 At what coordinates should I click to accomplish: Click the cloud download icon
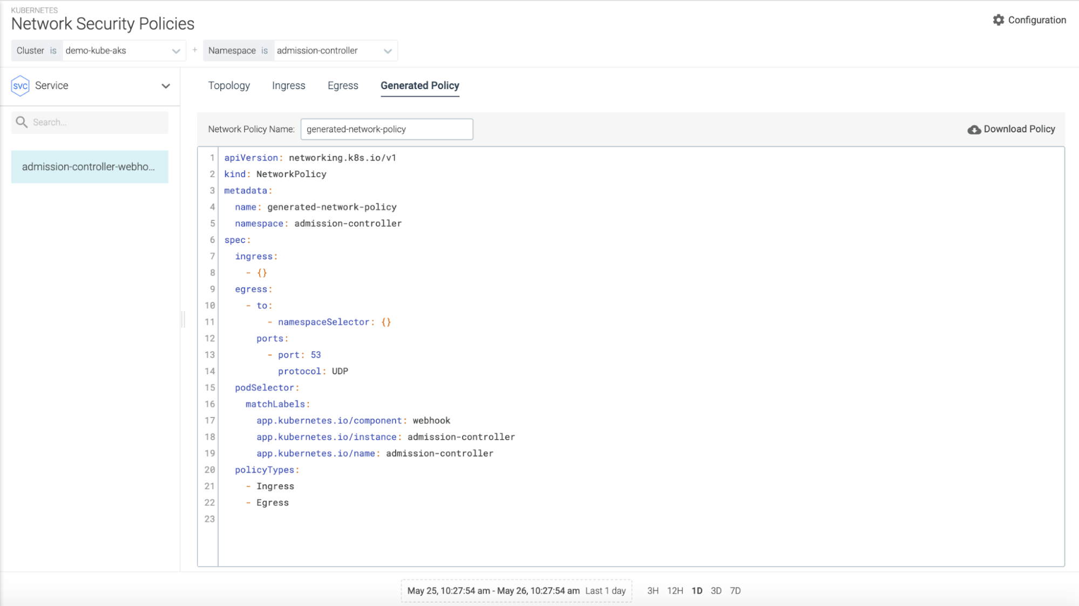point(974,130)
